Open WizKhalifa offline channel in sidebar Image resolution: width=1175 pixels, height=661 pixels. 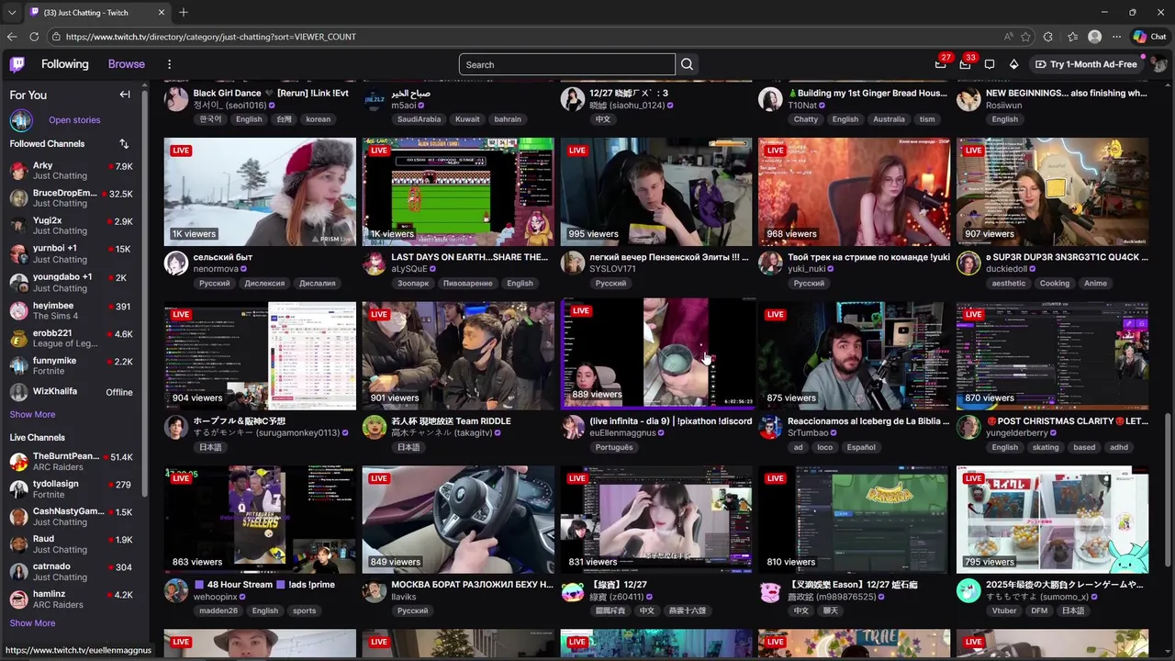71,392
